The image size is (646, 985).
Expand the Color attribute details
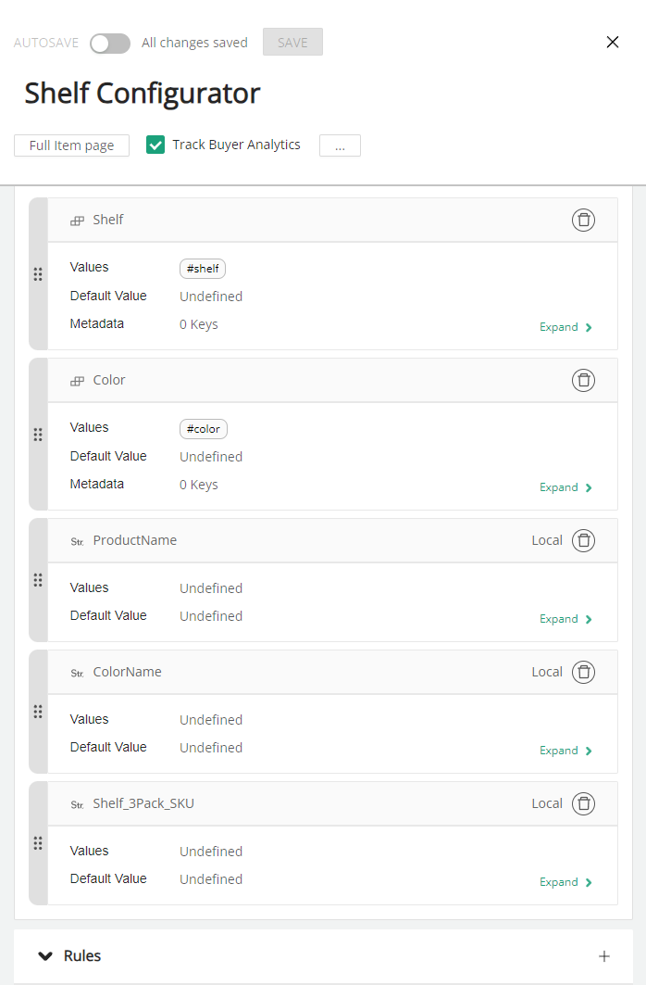coord(565,487)
